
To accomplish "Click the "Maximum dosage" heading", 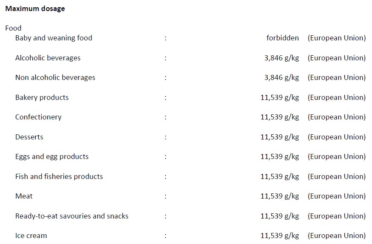I will tap(35, 9).
